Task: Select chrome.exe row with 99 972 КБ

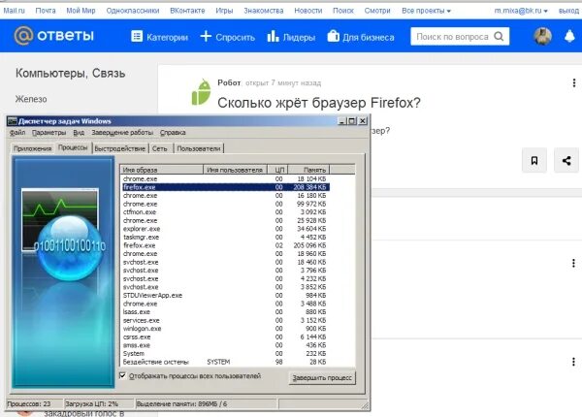Action: [226, 204]
